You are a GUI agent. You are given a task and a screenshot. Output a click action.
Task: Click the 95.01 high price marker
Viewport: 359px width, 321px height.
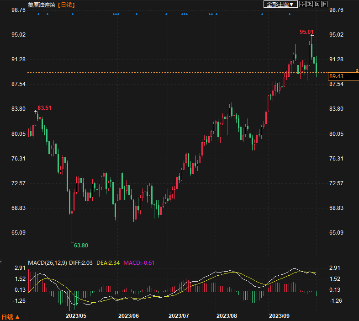pos(306,32)
